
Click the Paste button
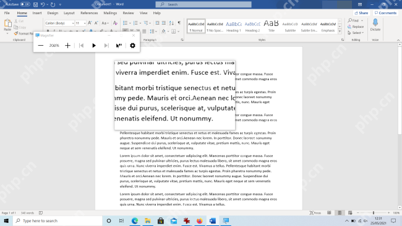coord(7,27)
